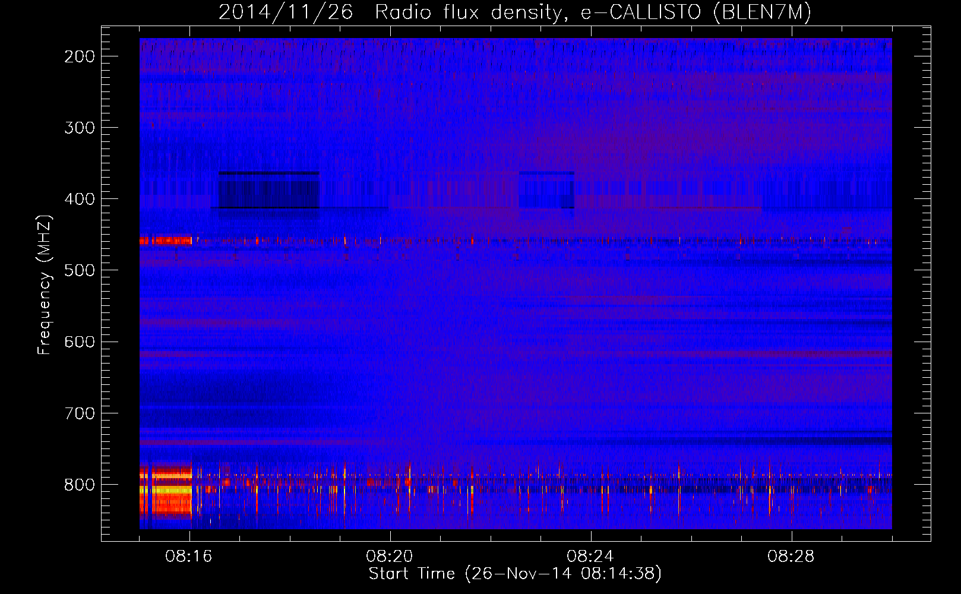Click the 300 frequency tick label
This screenshot has width=961, height=594.
click(x=80, y=128)
